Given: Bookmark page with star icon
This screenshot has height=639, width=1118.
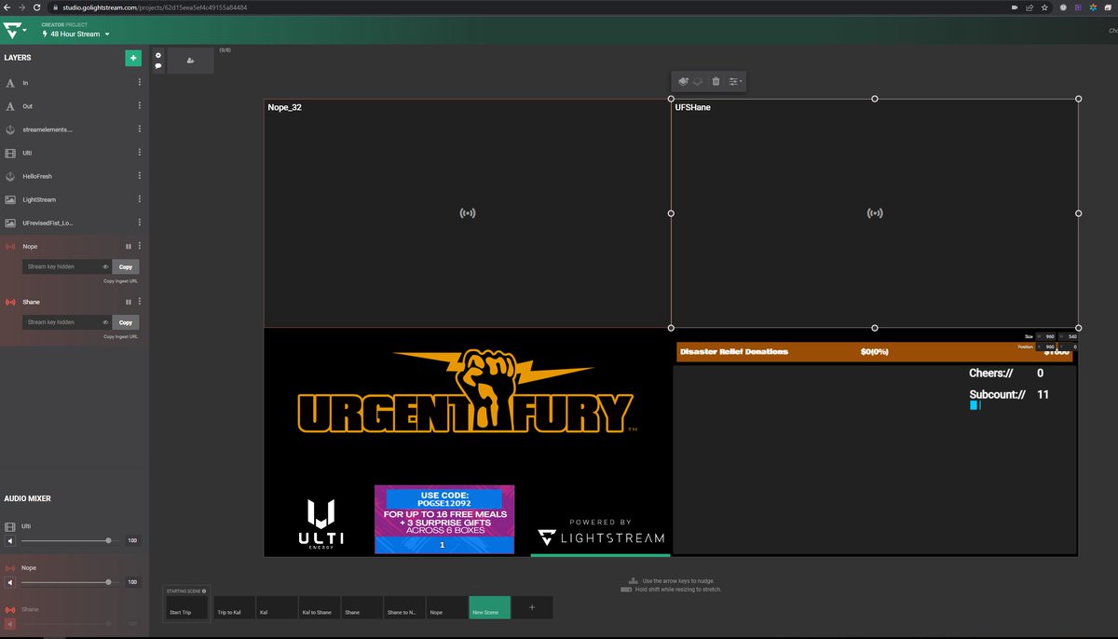Looking at the screenshot, I should [x=1045, y=7].
